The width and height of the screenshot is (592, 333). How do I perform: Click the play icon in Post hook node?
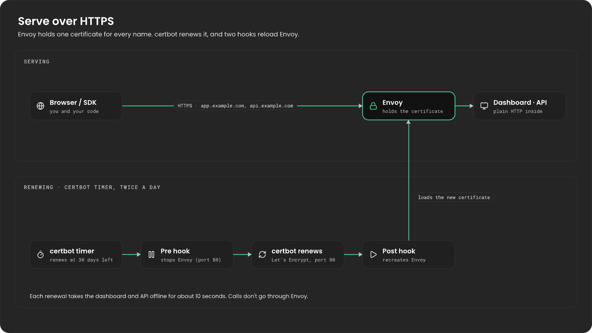point(373,255)
